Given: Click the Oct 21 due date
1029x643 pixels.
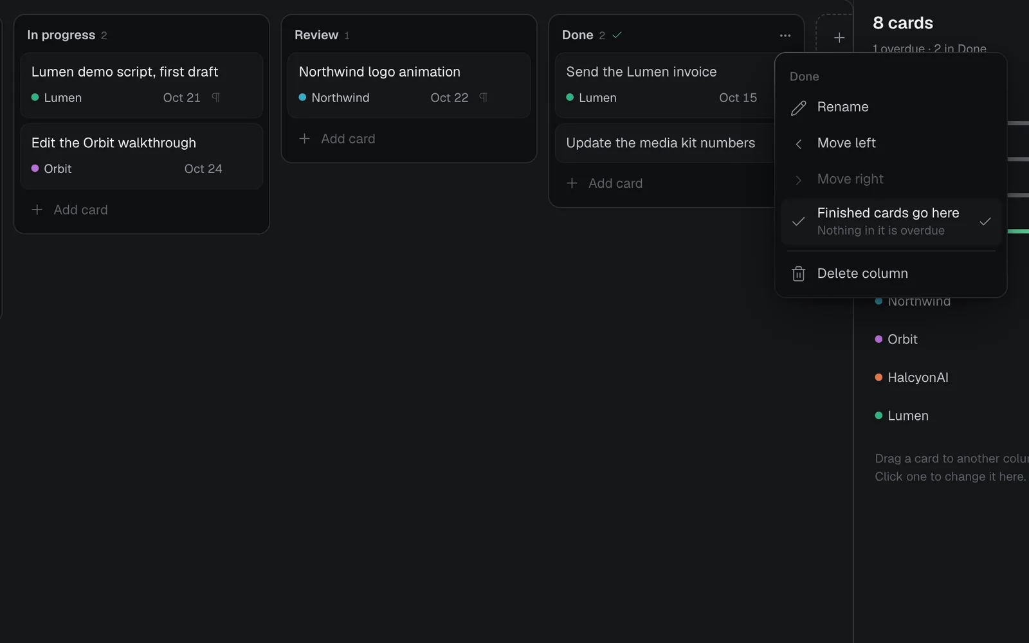Looking at the screenshot, I should click(x=182, y=98).
